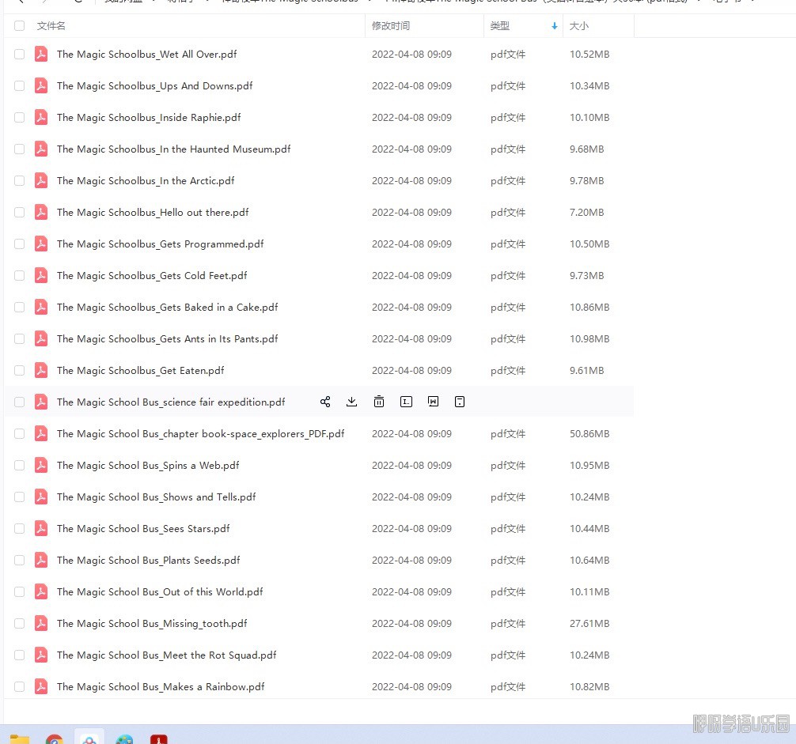Open The Magic Schoolbus_Hello out there.pdf
The height and width of the screenshot is (744, 796).
coord(153,213)
